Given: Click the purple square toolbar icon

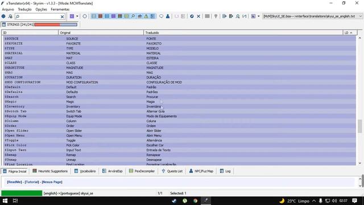Looking at the screenshot, I should point(72,17).
